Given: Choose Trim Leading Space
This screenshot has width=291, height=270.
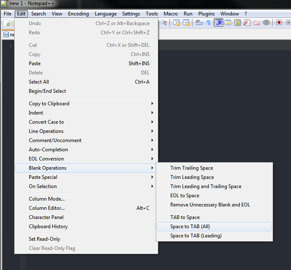Looking at the screenshot, I should (x=214, y=177).
